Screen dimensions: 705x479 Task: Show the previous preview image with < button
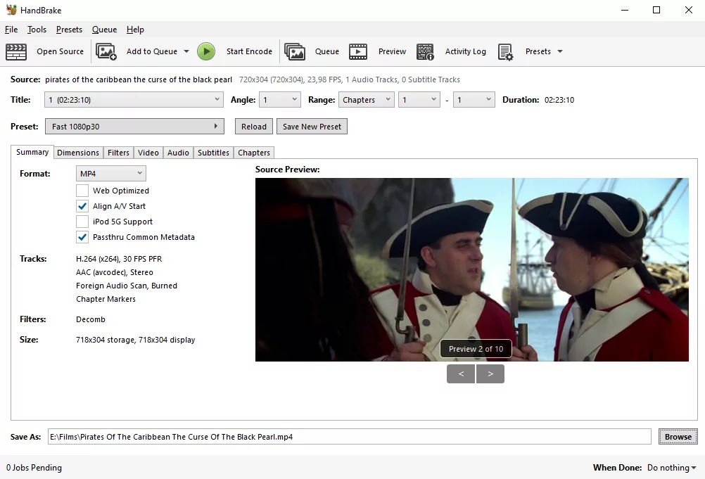461,374
